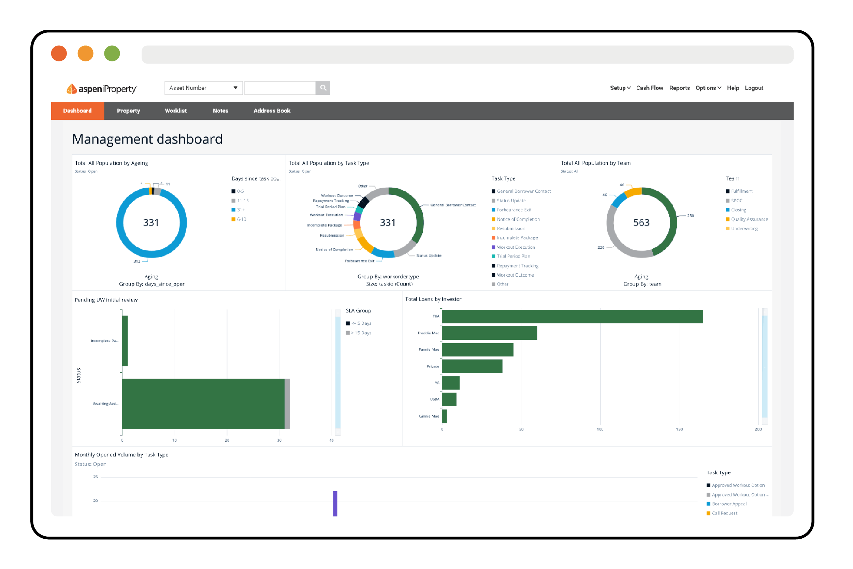Viewport: 853px width, 569px height.
Task: Click inside the search text field
Action: coord(279,88)
